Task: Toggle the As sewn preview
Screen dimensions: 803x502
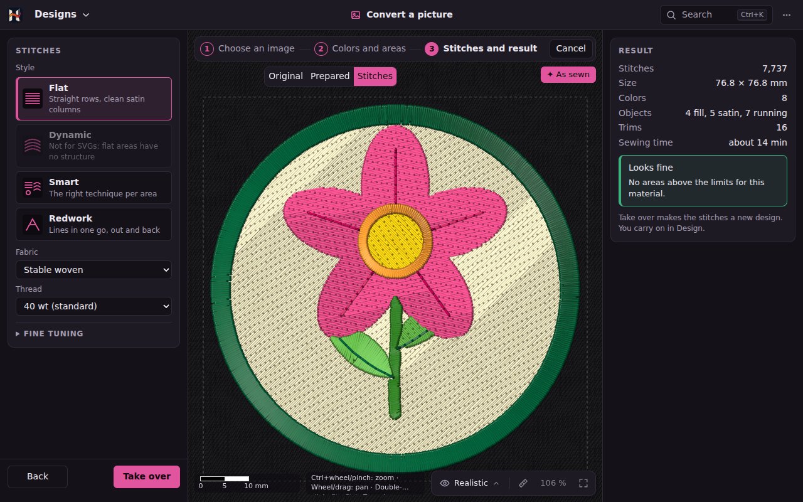Action: tap(568, 75)
